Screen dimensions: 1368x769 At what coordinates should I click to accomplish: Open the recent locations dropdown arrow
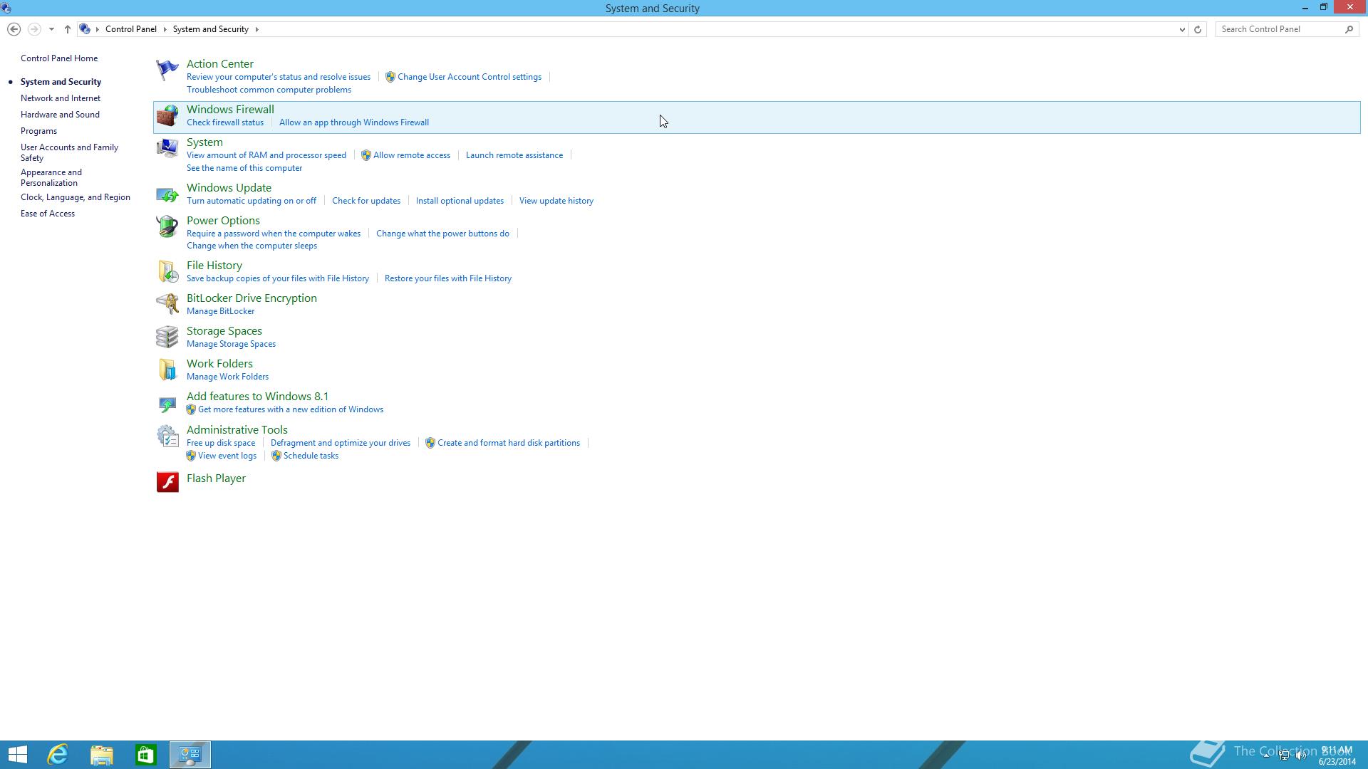pyautogui.click(x=51, y=29)
